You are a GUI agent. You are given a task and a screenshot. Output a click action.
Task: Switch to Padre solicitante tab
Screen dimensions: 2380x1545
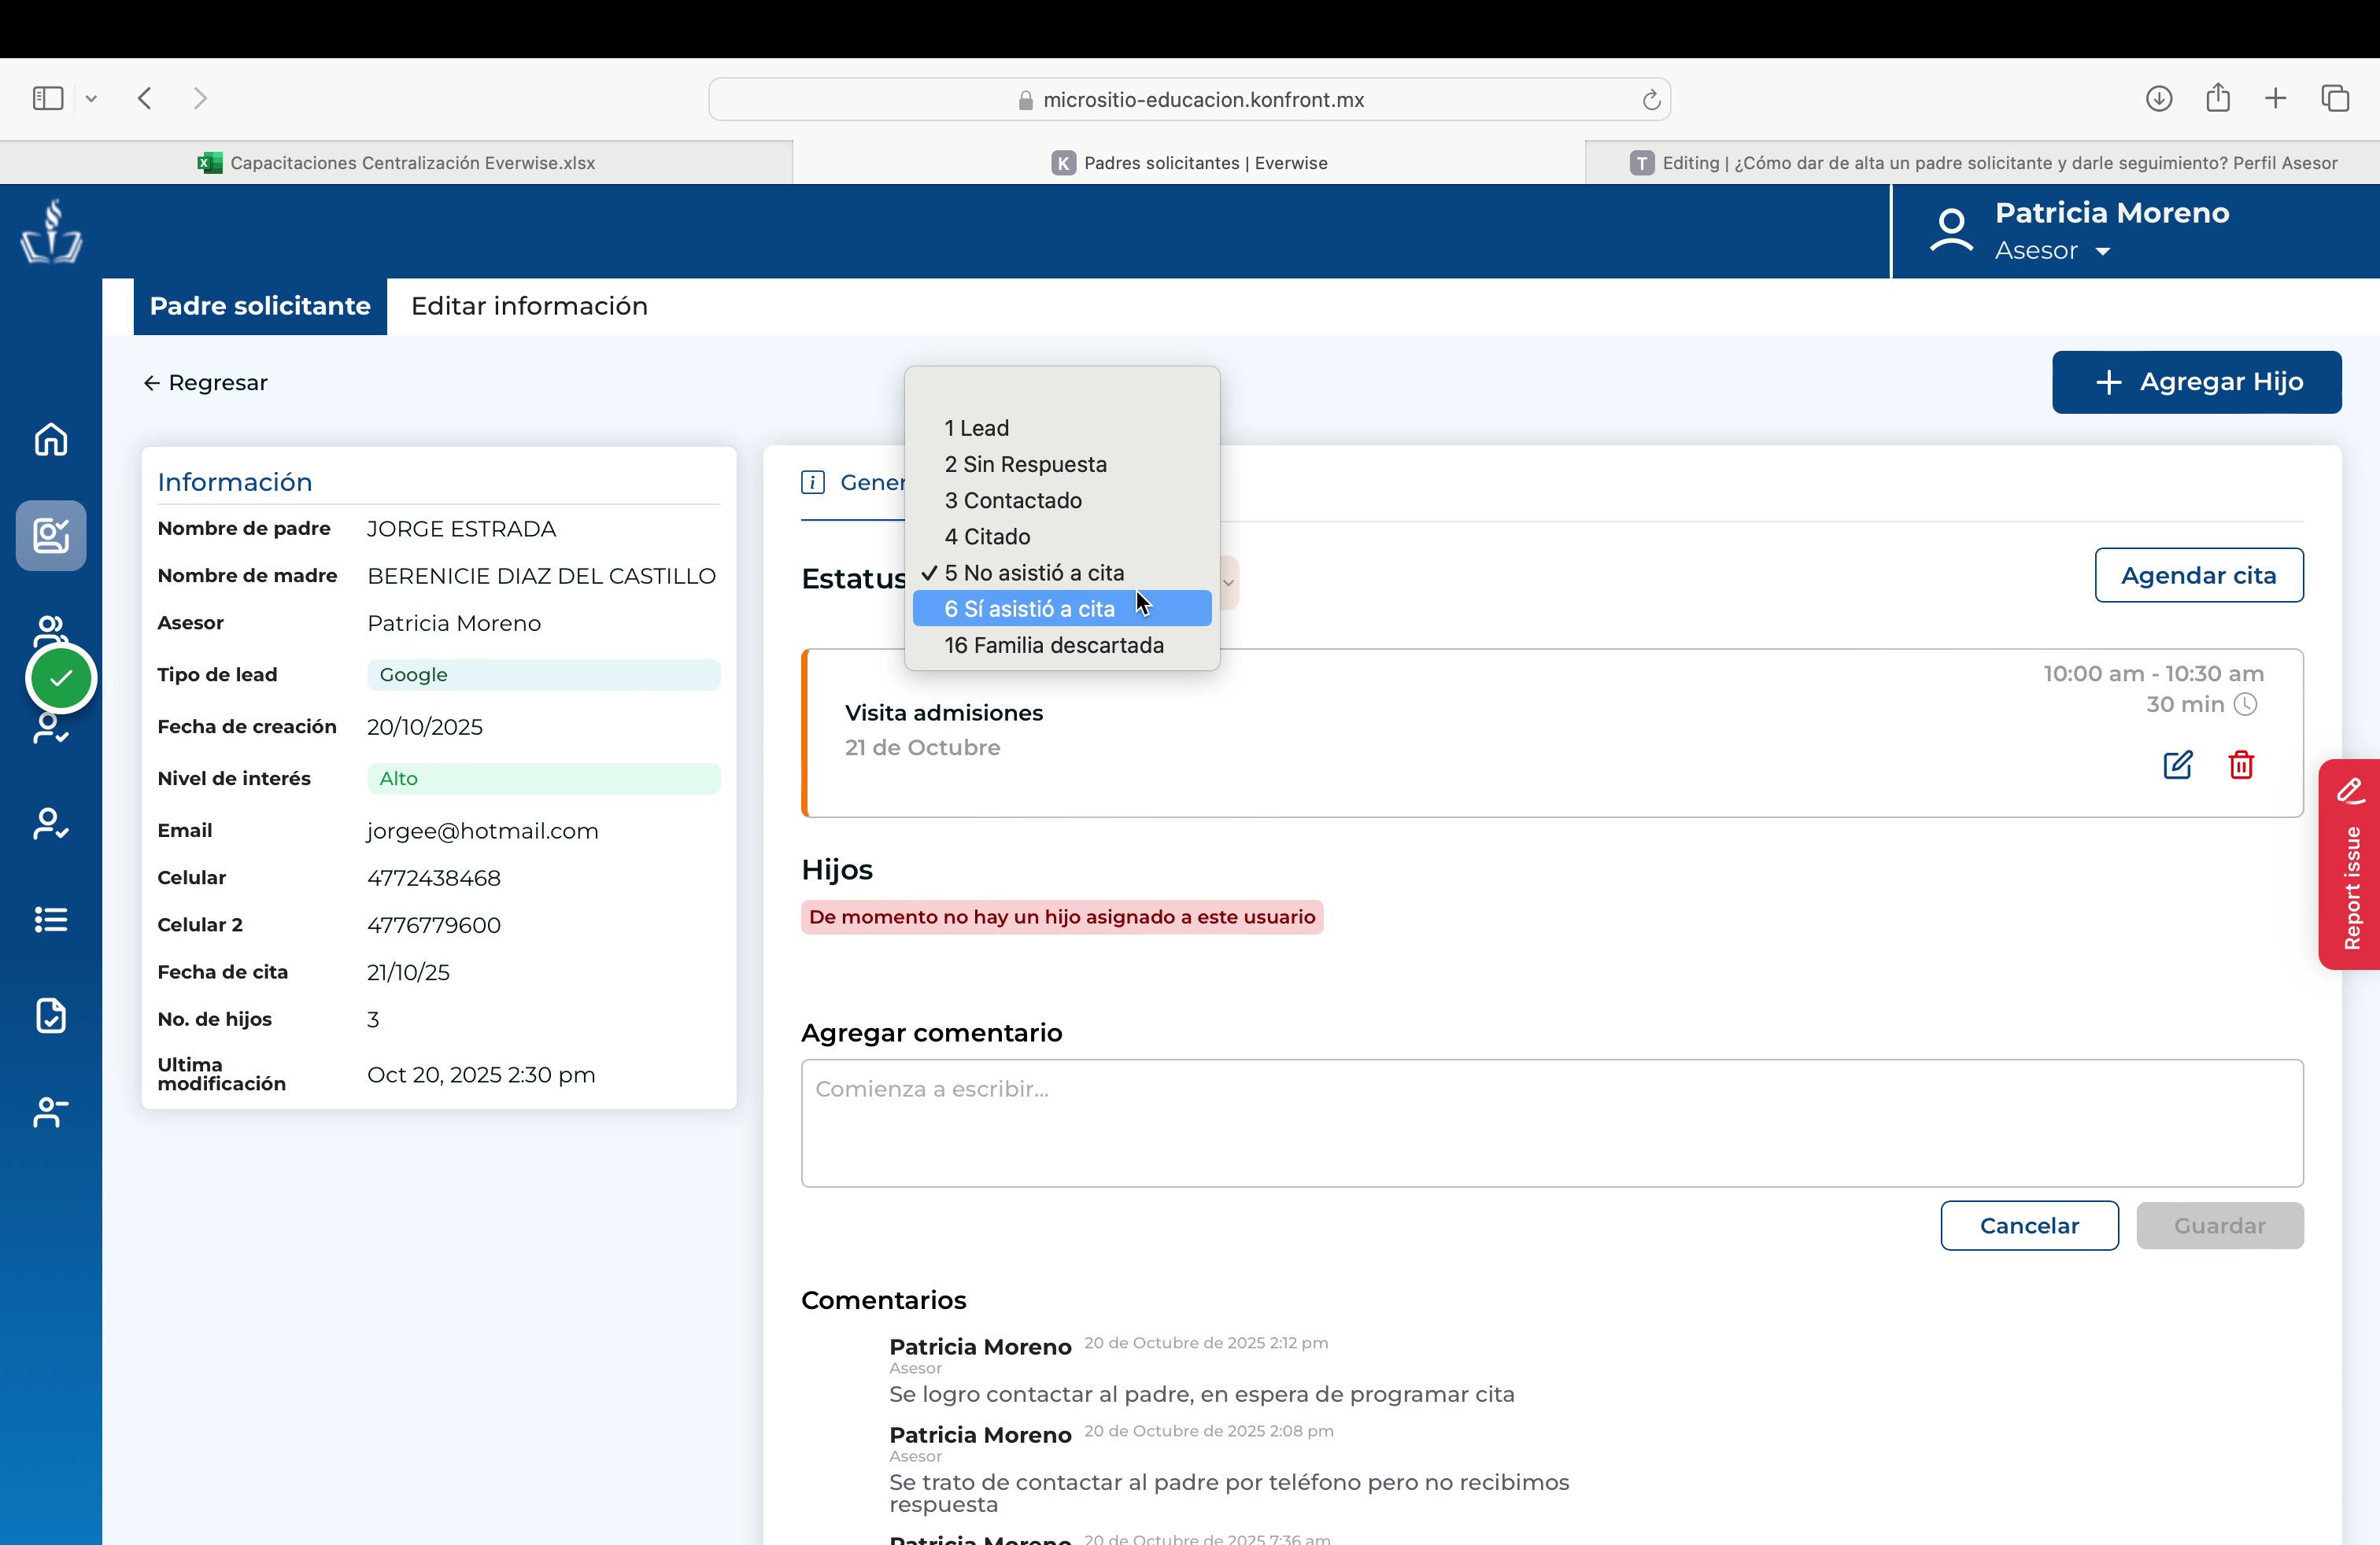tap(260, 306)
